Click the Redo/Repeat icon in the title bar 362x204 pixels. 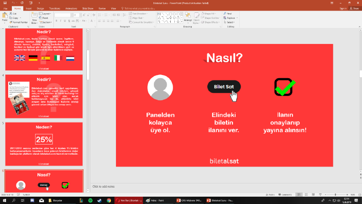(22, 3)
